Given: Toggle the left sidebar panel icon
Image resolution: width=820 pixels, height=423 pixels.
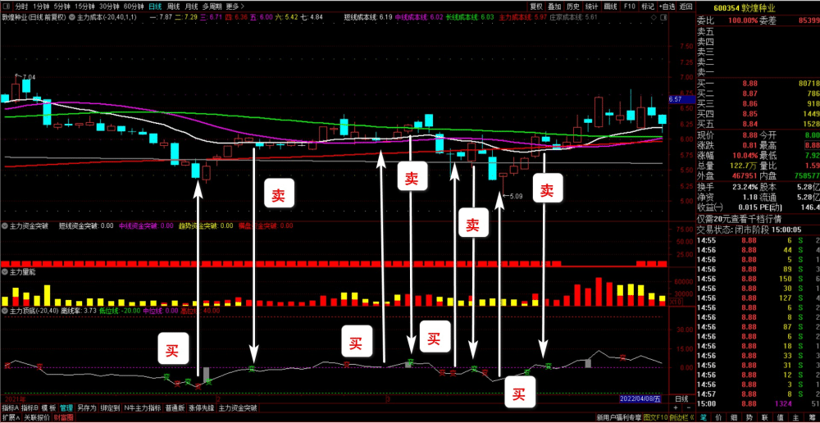Looking at the screenshot, I should 7,7.
